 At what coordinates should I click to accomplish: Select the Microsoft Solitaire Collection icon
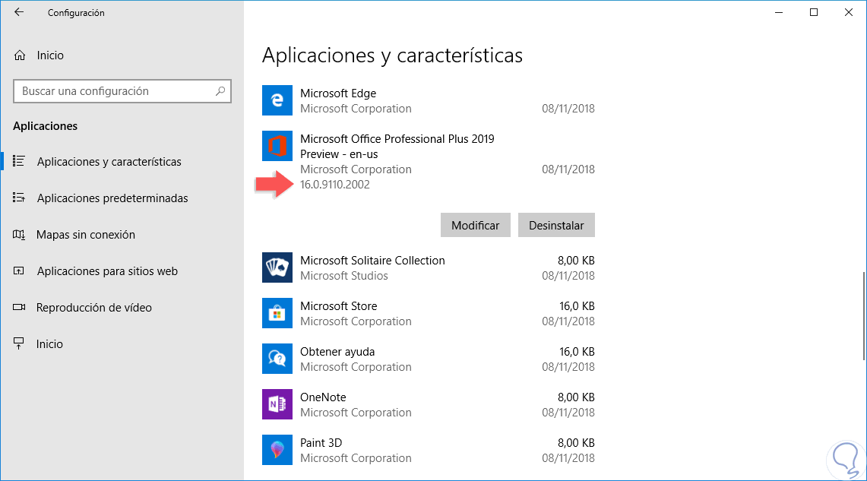[277, 267]
